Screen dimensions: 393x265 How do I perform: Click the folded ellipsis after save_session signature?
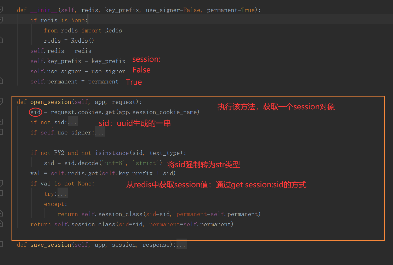[x=181, y=245]
